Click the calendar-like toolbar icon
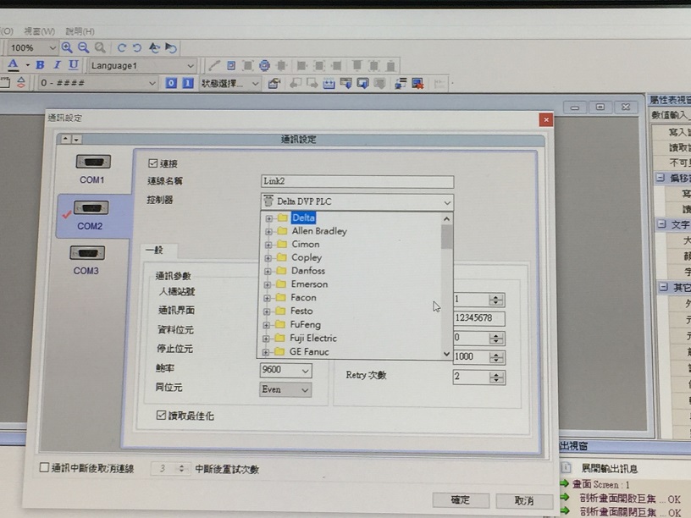Image resolution: width=691 pixels, height=518 pixels. (329, 83)
